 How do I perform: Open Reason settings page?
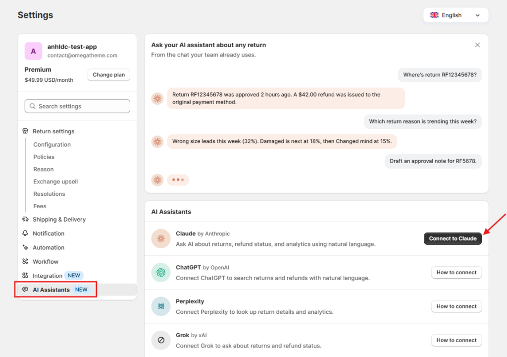[x=44, y=169]
